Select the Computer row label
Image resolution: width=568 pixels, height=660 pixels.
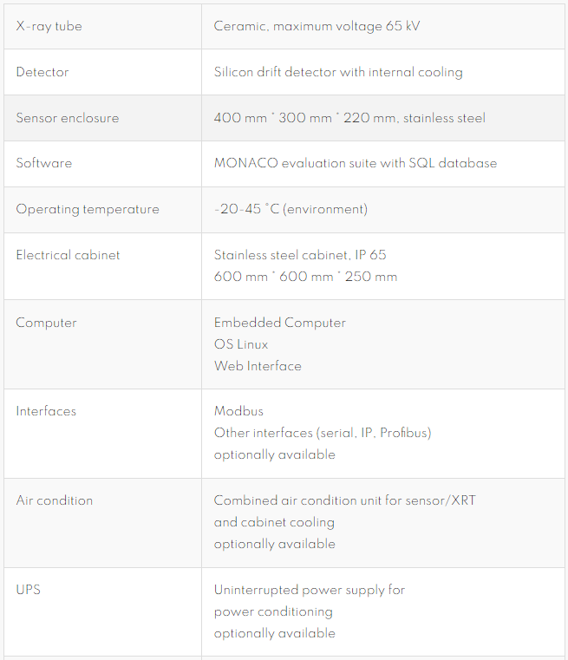click(46, 323)
